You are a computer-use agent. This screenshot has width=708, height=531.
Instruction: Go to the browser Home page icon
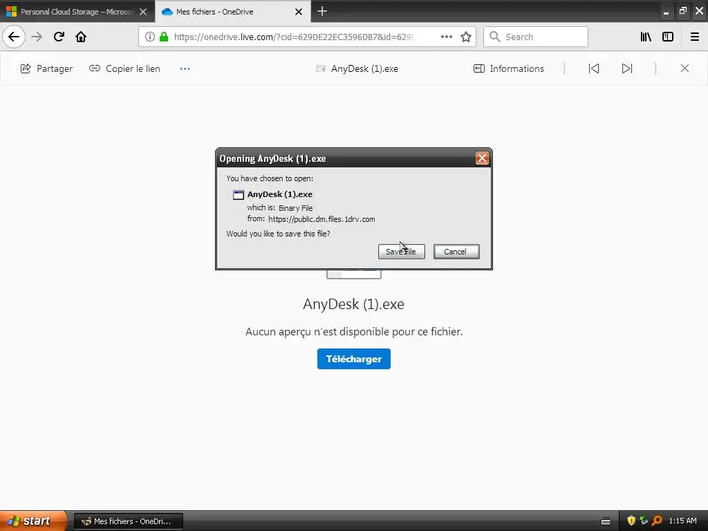[x=81, y=37]
